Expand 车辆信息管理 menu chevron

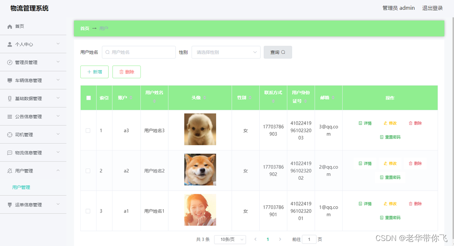pos(58,80)
